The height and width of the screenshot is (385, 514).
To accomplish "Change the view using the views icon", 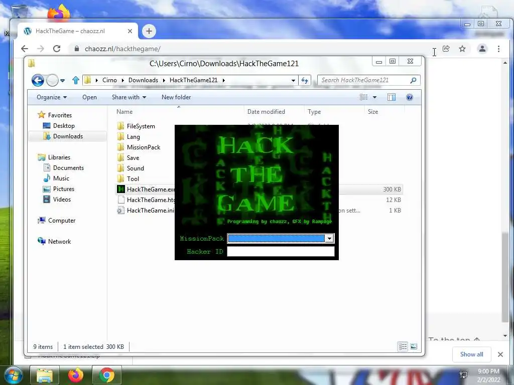I will (x=363, y=97).
